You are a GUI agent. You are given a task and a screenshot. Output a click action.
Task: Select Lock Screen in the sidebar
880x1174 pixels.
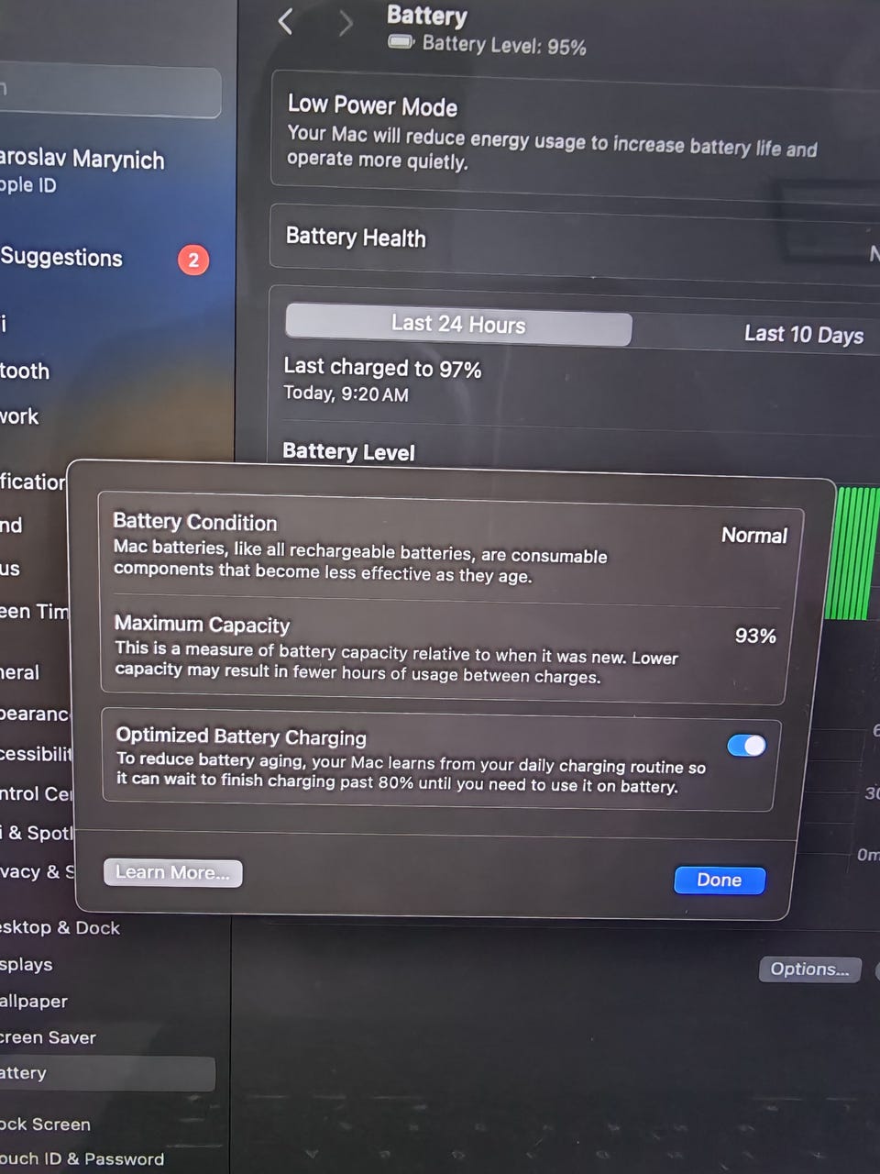(46, 1124)
